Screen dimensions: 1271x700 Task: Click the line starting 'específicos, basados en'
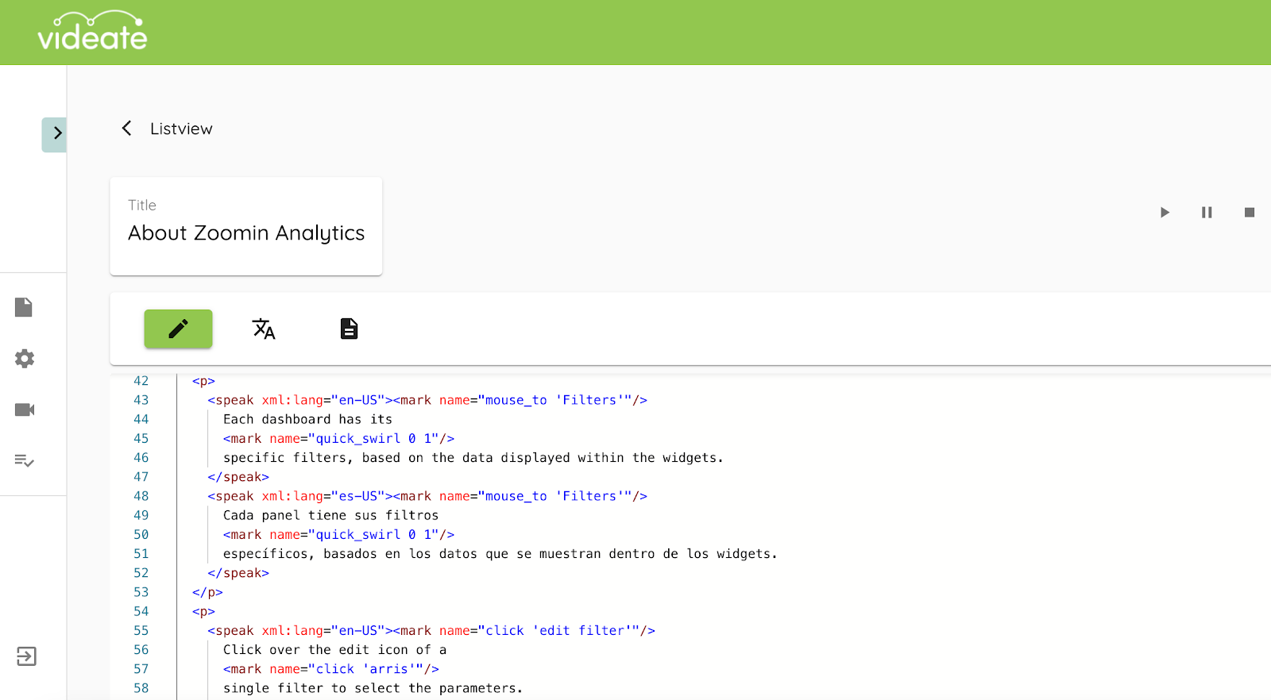point(500,554)
